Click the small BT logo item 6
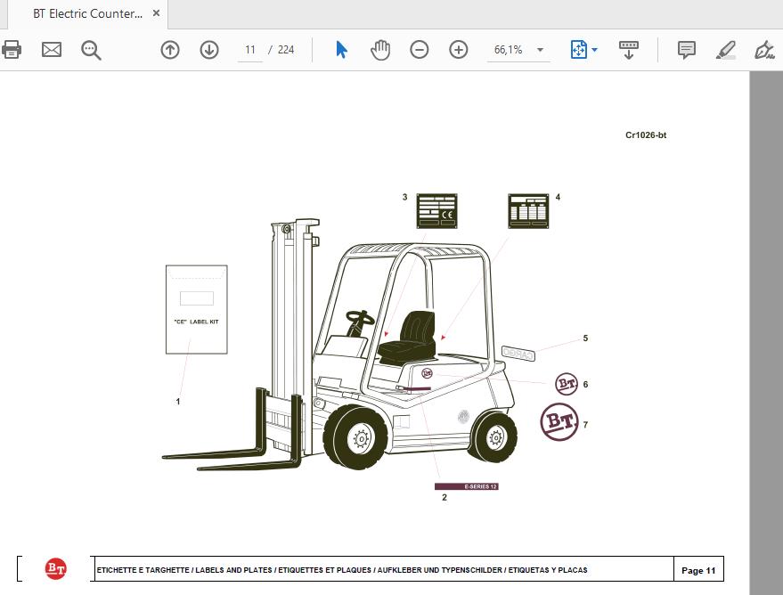783x595 pixels. 567,384
